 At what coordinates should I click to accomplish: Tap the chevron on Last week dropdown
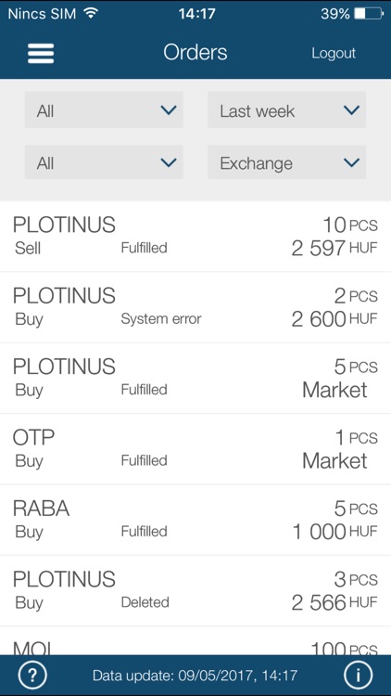point(351,110)
